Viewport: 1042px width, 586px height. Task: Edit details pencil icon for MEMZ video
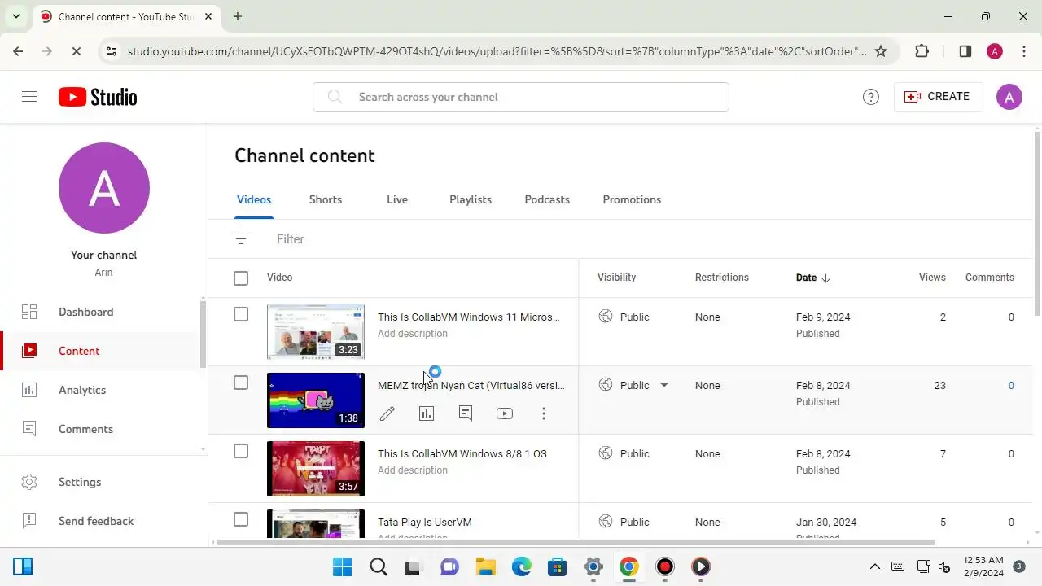point(387,413)
